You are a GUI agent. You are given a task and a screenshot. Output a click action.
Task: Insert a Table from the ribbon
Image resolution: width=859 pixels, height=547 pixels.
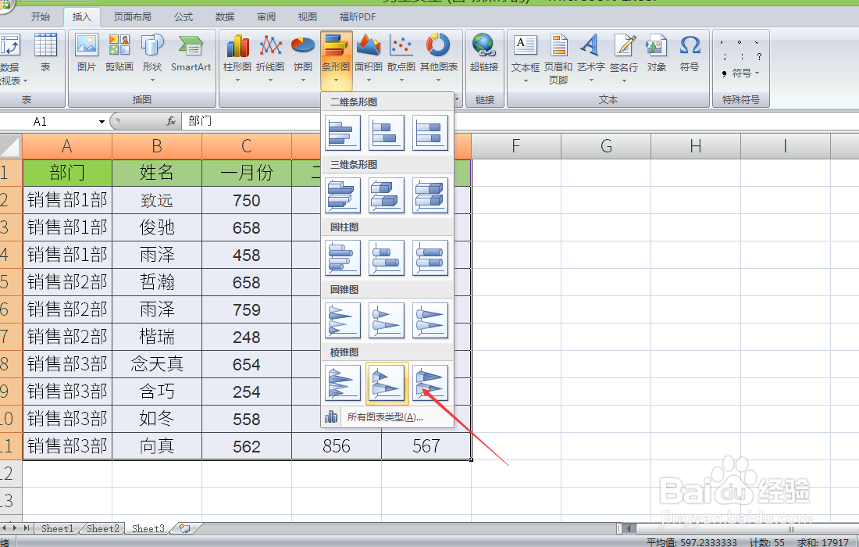pyautogui.click(x=45, y=54)
